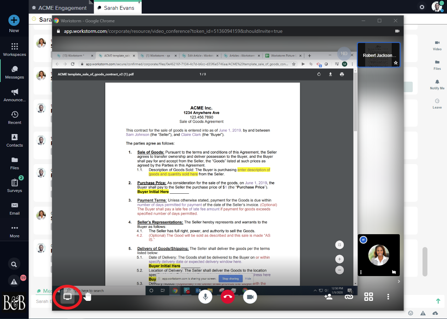Open the emoji picker below the message box
This screenshot has height=319, width=447.
[x=411, y=313]
